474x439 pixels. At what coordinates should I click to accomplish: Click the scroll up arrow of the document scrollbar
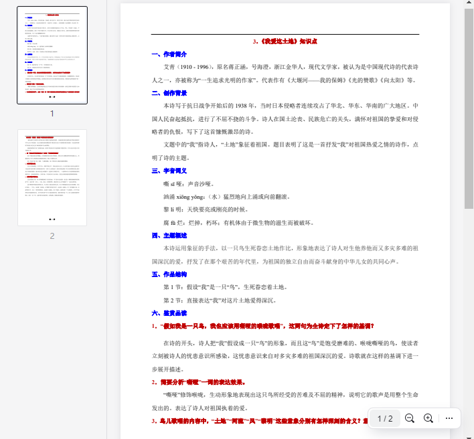tap(469, 4)
